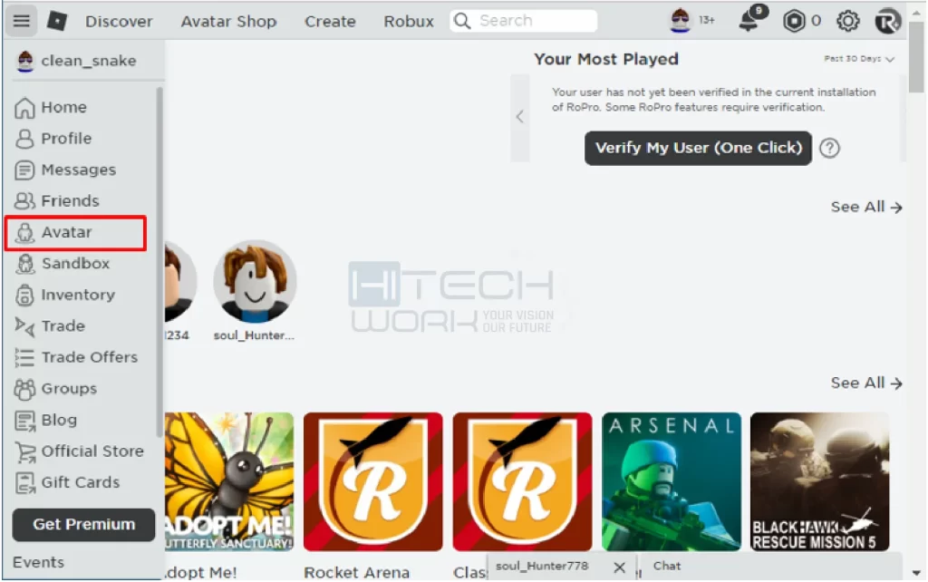Click the Profile person icon
928x582 pixels.
[x=24, y=139]
